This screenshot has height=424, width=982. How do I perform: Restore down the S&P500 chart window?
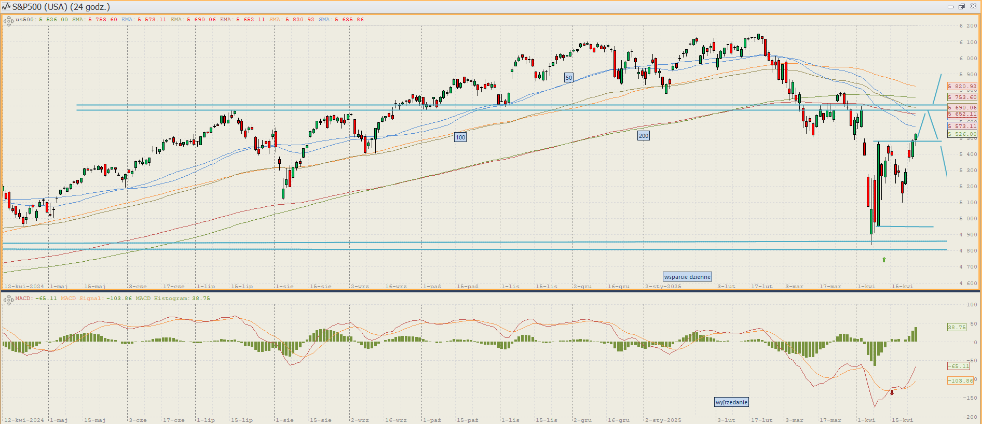[x=961, y=7]
